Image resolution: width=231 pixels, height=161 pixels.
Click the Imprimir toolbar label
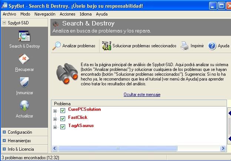(x=197, y=46)
